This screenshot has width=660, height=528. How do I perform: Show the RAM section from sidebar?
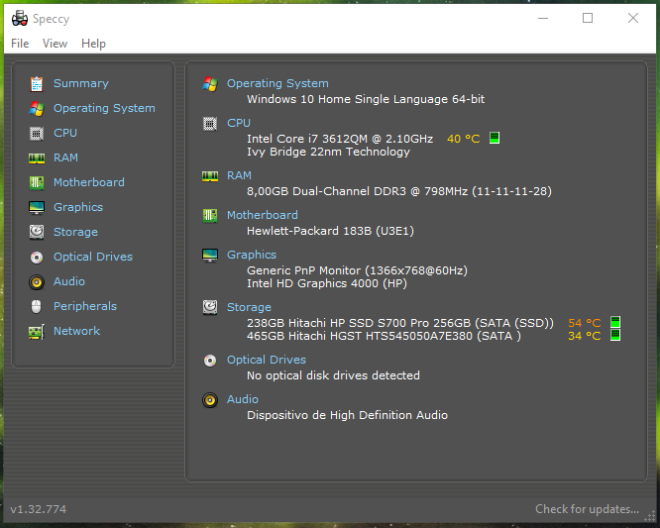[x=65, y=158]
